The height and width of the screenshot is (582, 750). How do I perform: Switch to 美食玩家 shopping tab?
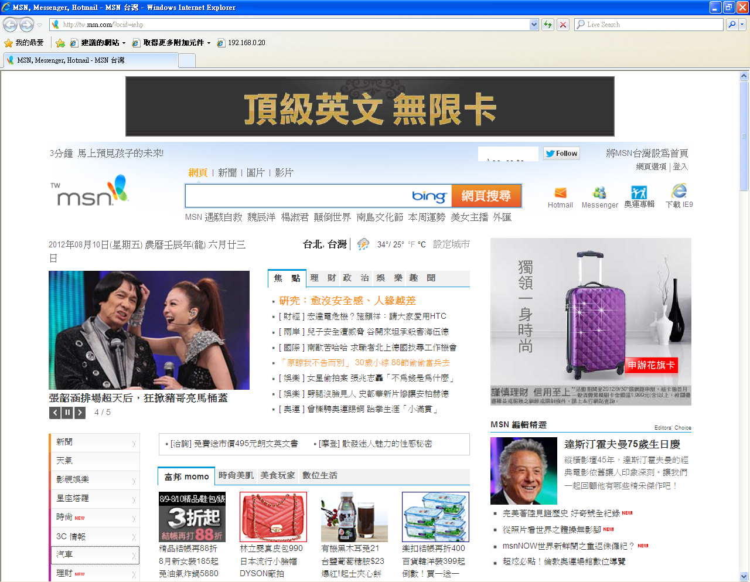[278, 475]
